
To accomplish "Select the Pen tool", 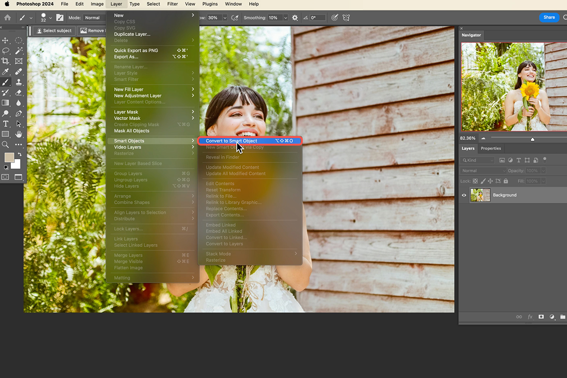I will [x=18, y=112].
